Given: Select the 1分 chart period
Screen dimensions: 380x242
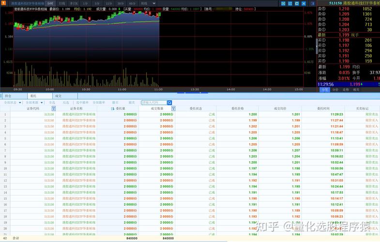Looking at the screenshot, I should pos(85,3).
